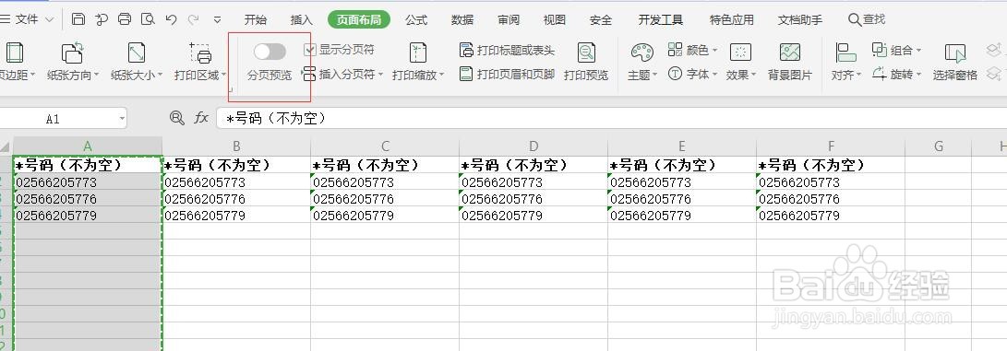This screenshot has width=1007, height=351.
Task: Click cell E2 containing 02566205773
Action: click(682, 182)
